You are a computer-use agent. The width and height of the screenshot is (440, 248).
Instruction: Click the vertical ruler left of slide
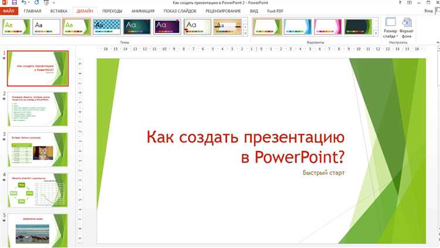(80, 151)
